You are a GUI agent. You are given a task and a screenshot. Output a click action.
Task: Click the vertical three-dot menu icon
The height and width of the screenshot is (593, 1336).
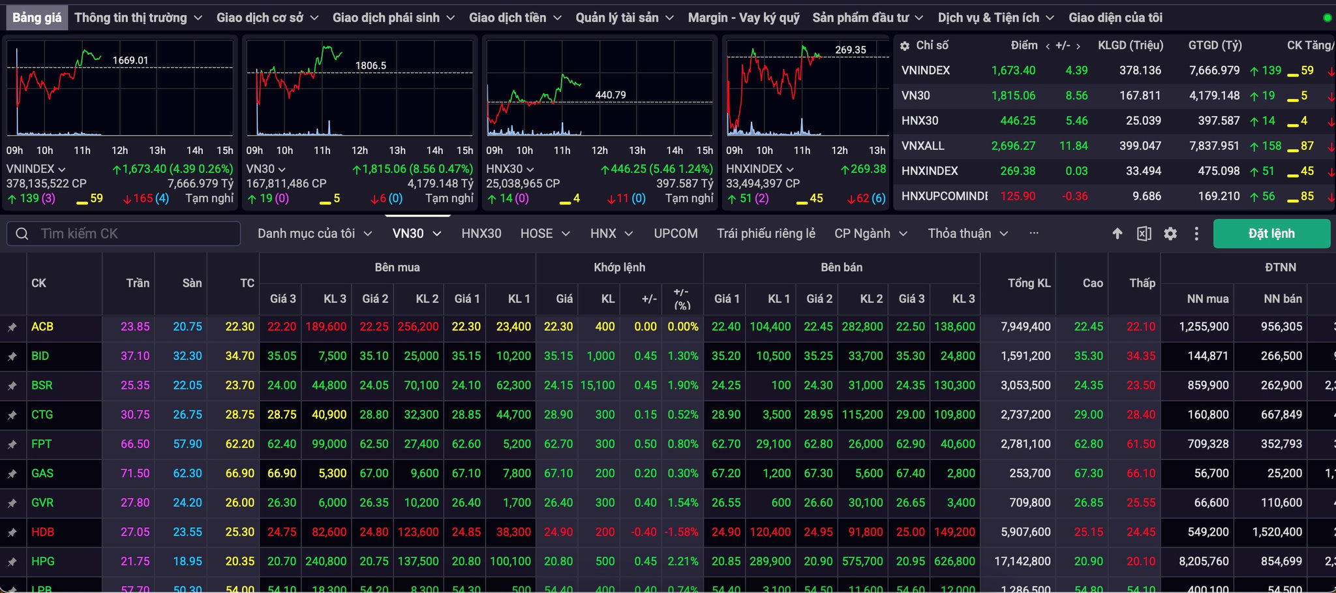pos(1196,234)
